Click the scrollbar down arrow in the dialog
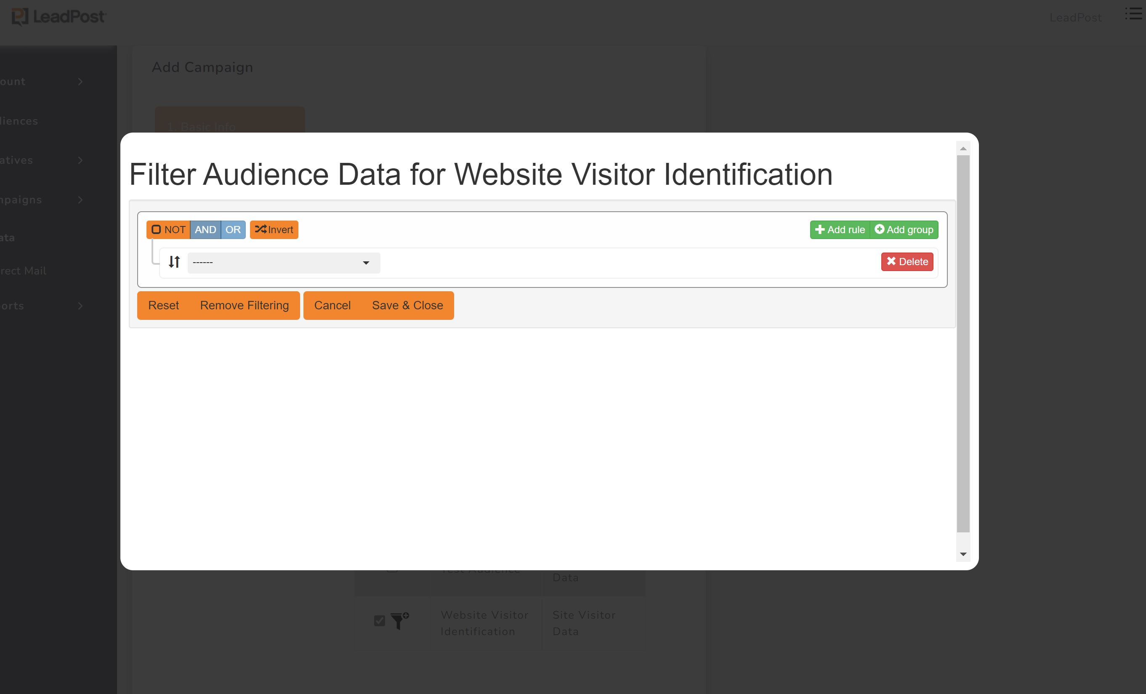The width and height of the screenshot is (1146, 694). 963,553
